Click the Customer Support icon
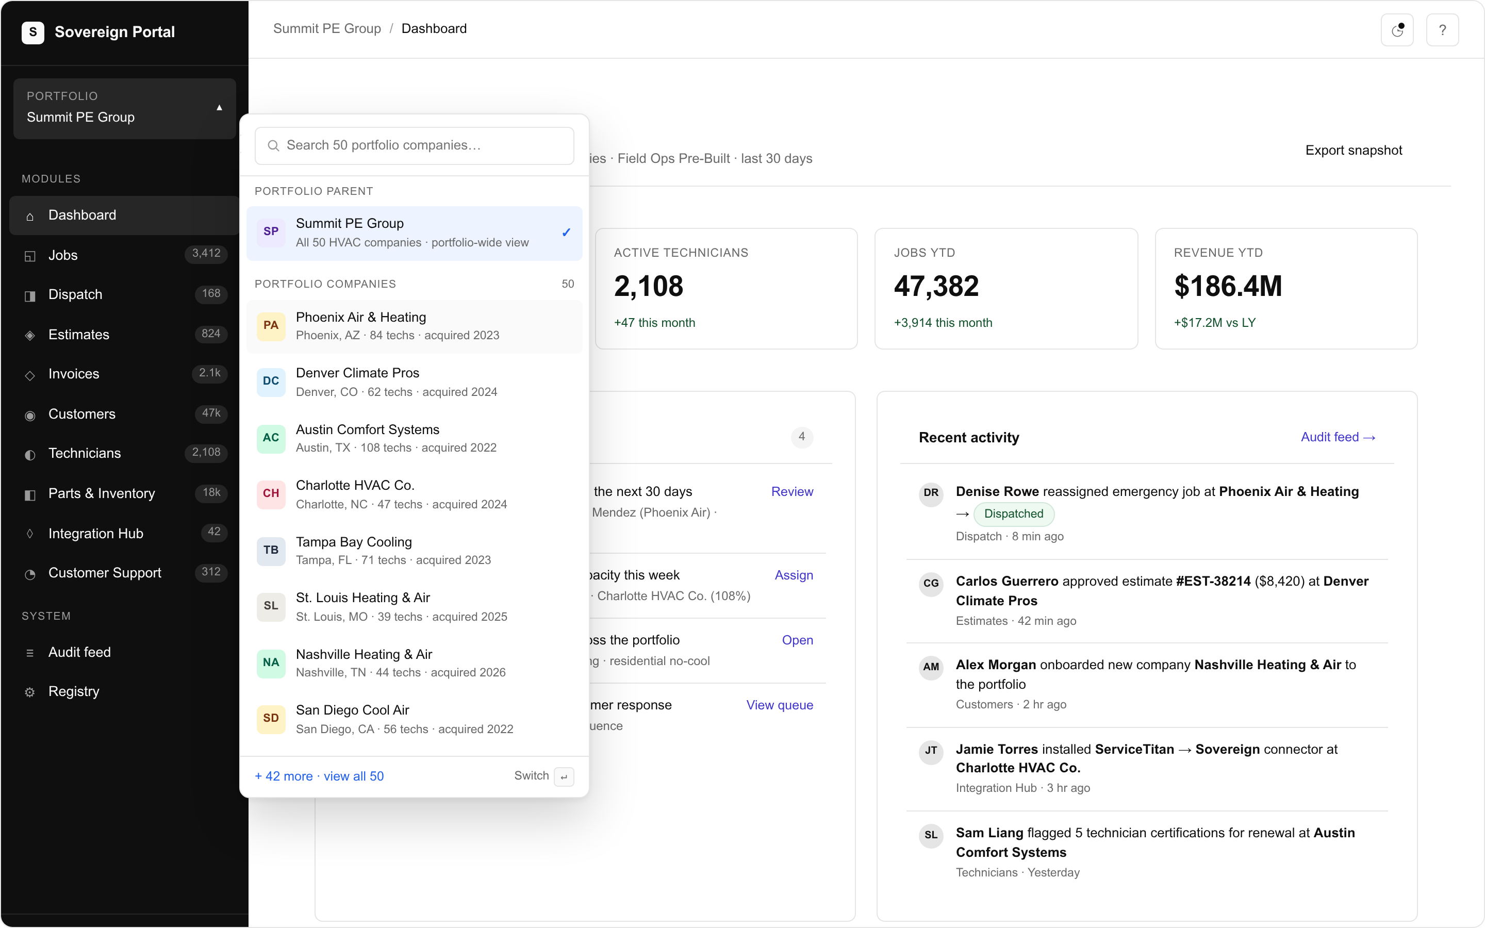This screenshot has width=1485, height=928. pyautogui.click(x=29, y=574)
